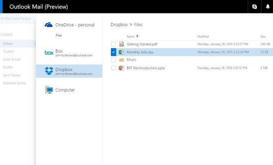Uncheck the Monthly bills.xlsx checkbox
The height and width of the screenshot is (165, 273).
(x=113, y=52)
